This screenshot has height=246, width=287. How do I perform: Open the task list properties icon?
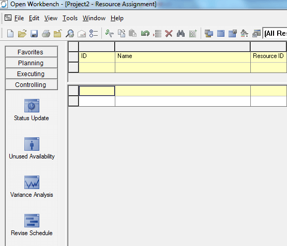94,34
